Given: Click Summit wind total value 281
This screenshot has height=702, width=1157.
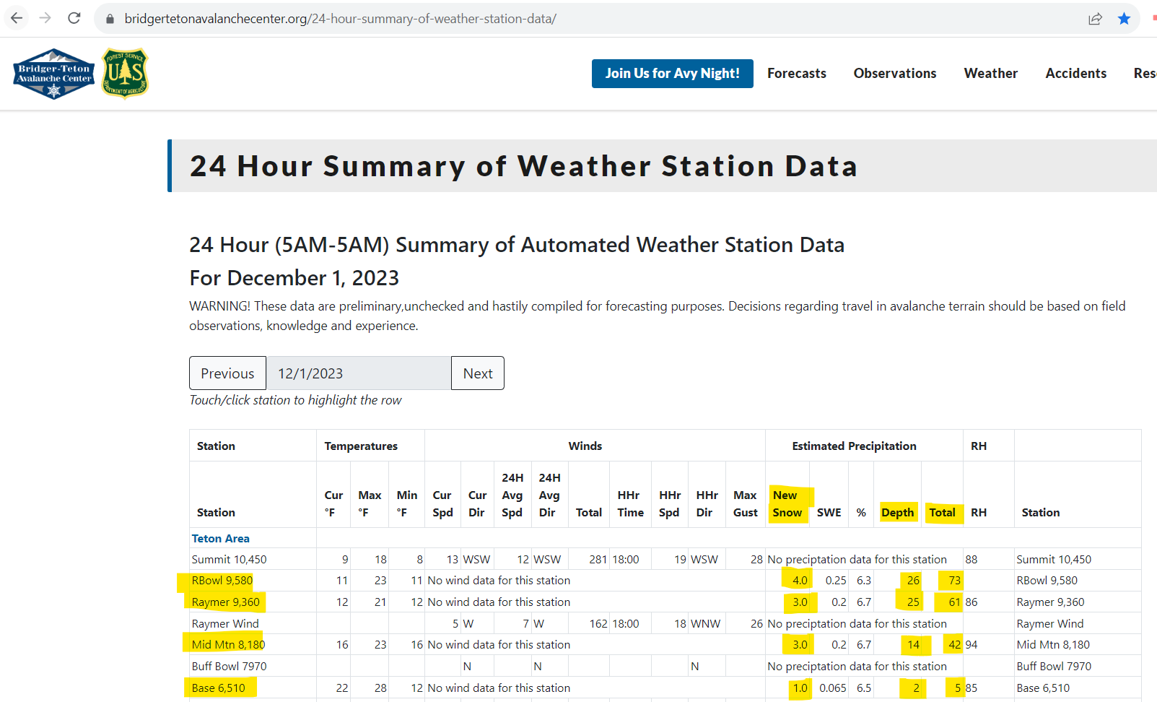Looking at the screenshot, I should pyautogui.click(x=598, y=560).
